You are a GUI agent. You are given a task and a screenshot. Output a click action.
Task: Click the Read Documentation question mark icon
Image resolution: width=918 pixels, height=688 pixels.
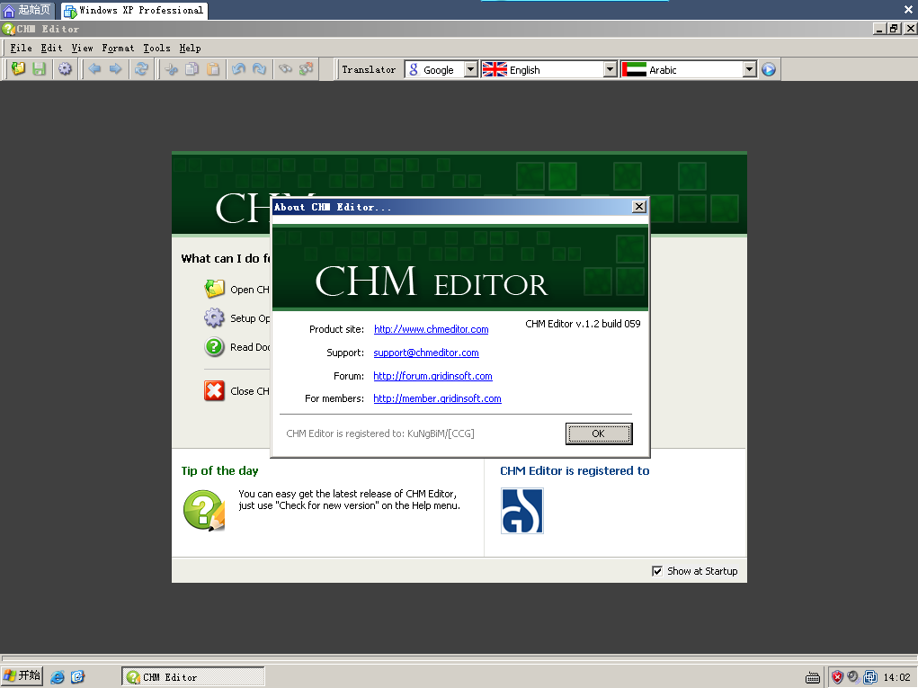coord(214,347)
